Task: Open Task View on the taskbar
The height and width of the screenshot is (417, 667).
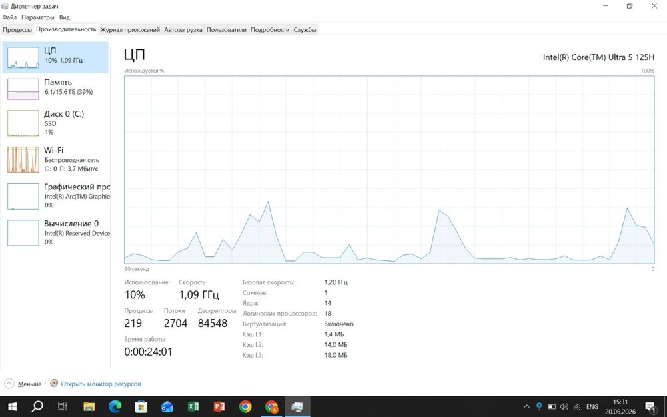Action: click(63, 407)
